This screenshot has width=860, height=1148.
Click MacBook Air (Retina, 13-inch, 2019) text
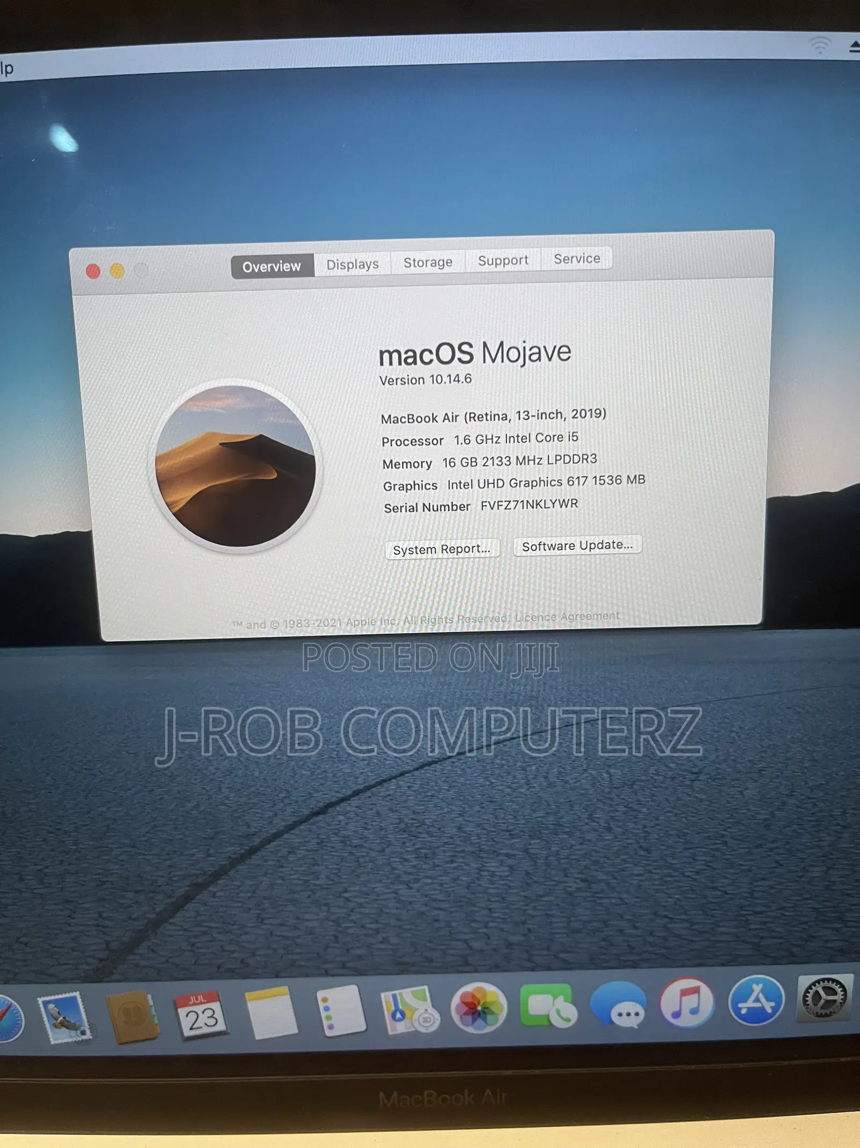(x=493, y=416)
